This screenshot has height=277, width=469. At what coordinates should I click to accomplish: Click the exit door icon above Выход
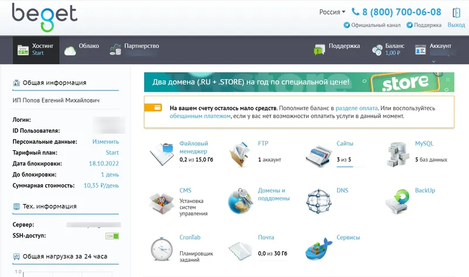(x=456, y=12)
